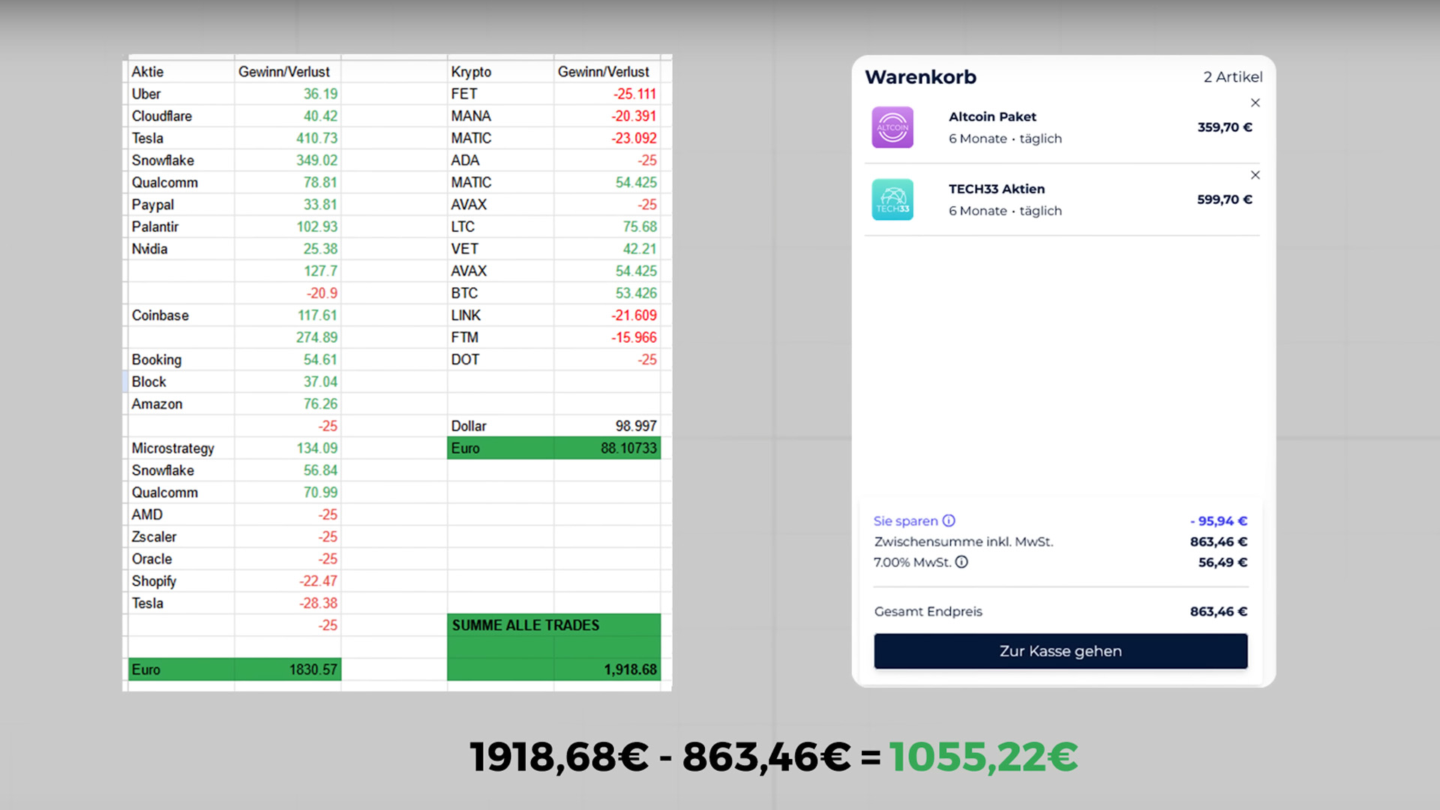Select the green Euro total cell showing 1830.57

coord(310,669)
